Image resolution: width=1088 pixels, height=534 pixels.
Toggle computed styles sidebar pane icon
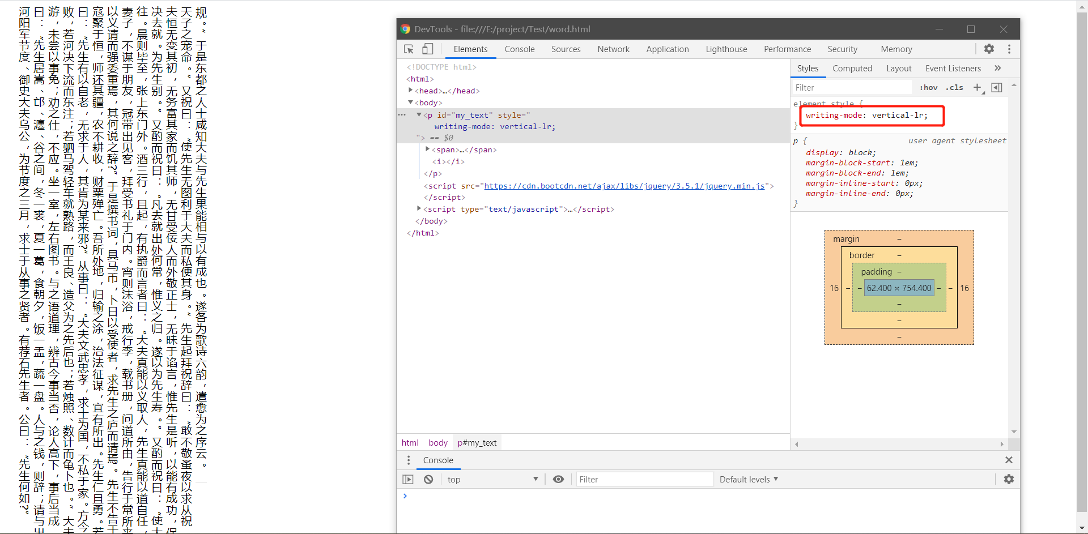[997, 87]
